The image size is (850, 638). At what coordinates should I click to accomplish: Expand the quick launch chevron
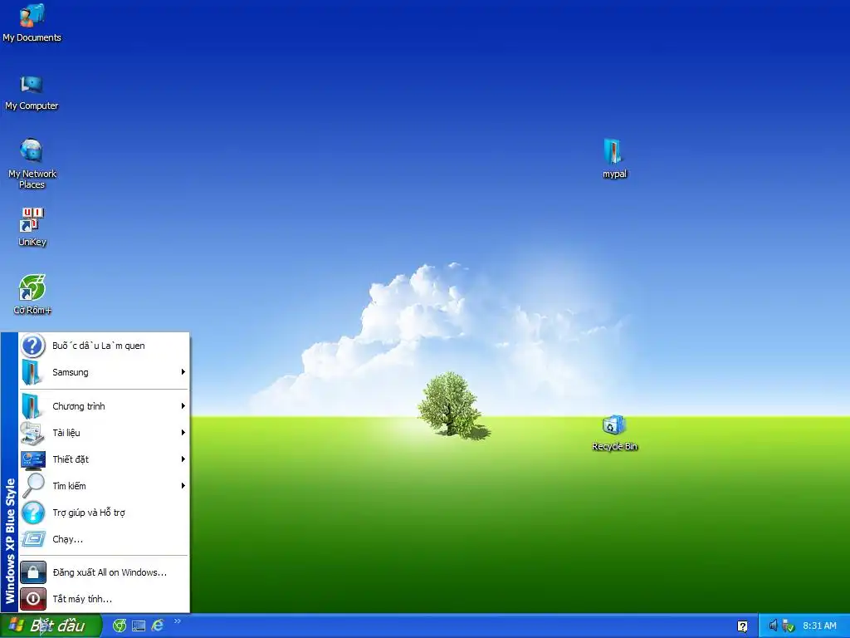(178, 621)
